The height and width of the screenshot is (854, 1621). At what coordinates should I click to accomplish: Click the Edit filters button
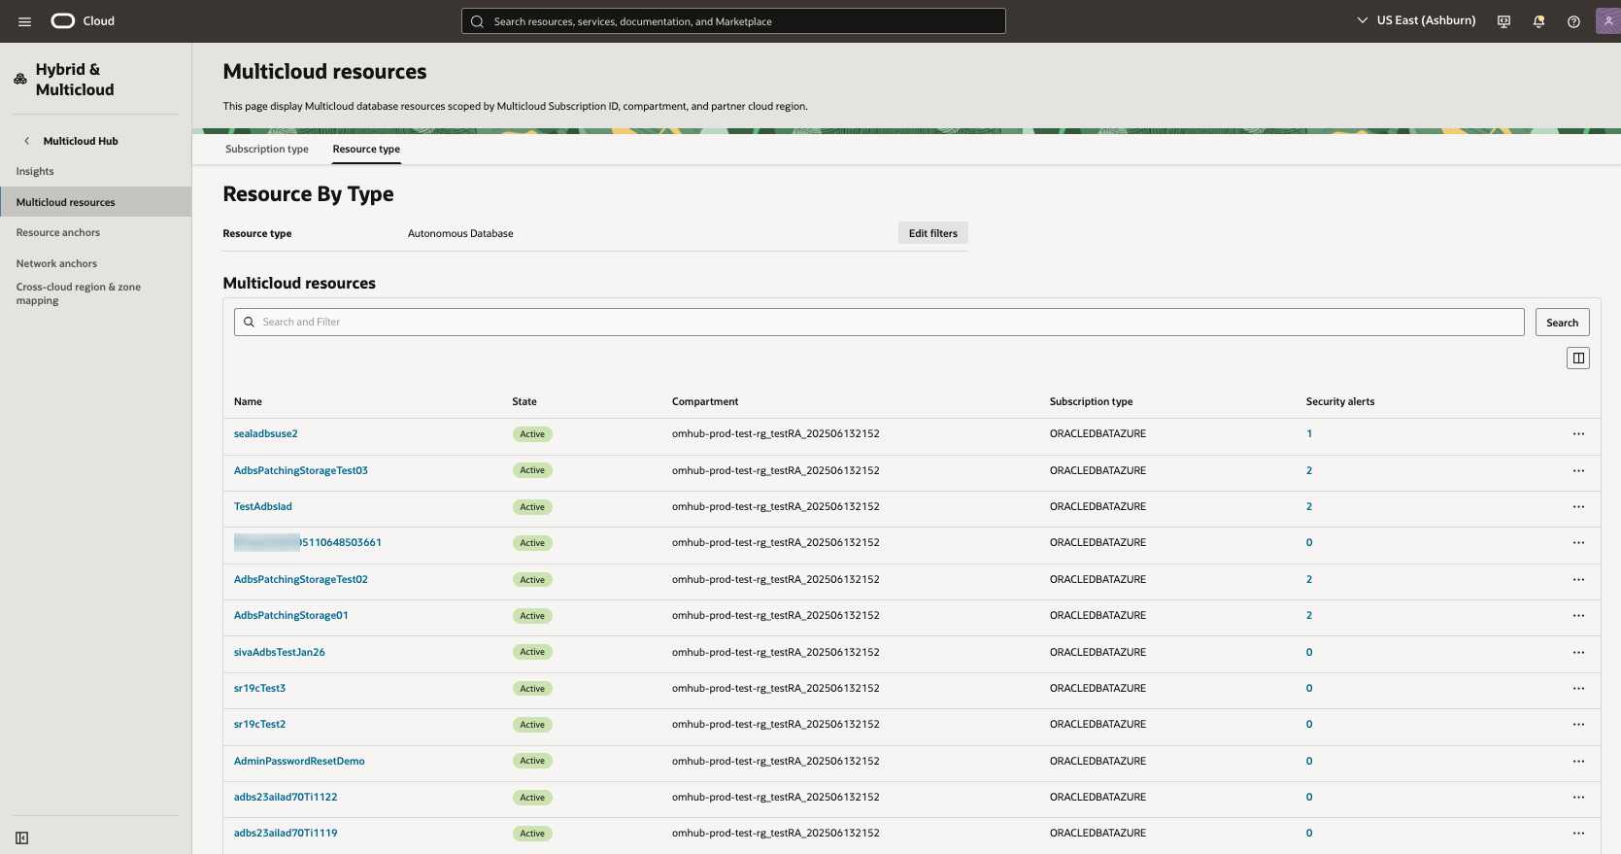[932, 233]
